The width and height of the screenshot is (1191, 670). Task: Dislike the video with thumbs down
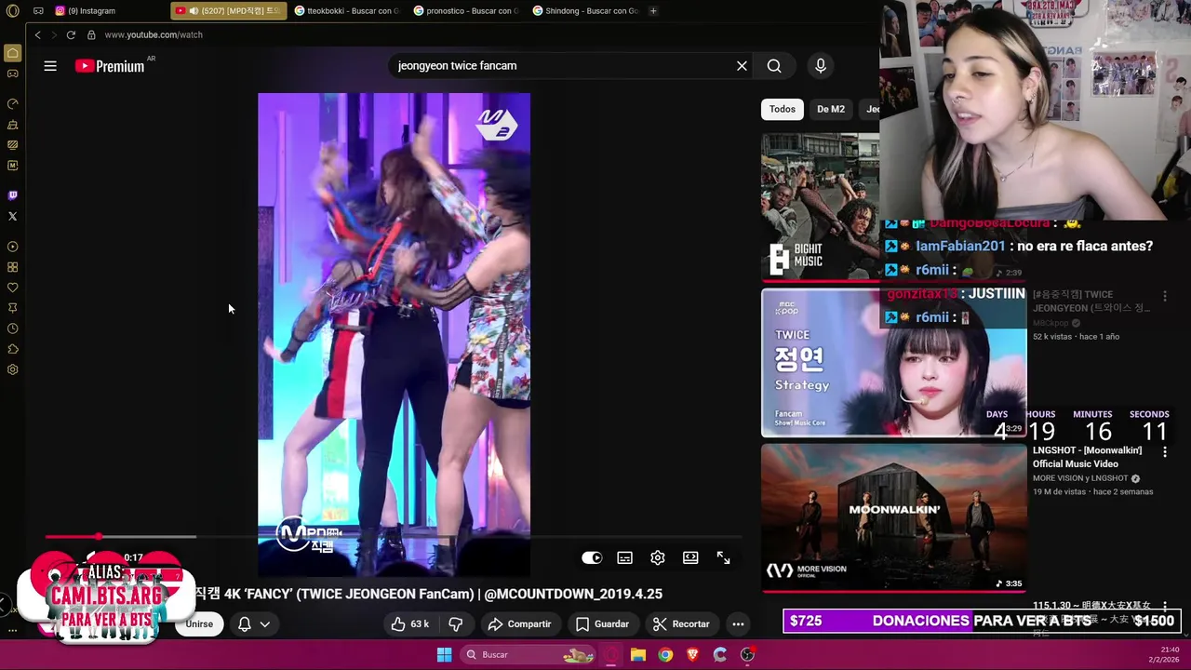(x=456, y=624)
